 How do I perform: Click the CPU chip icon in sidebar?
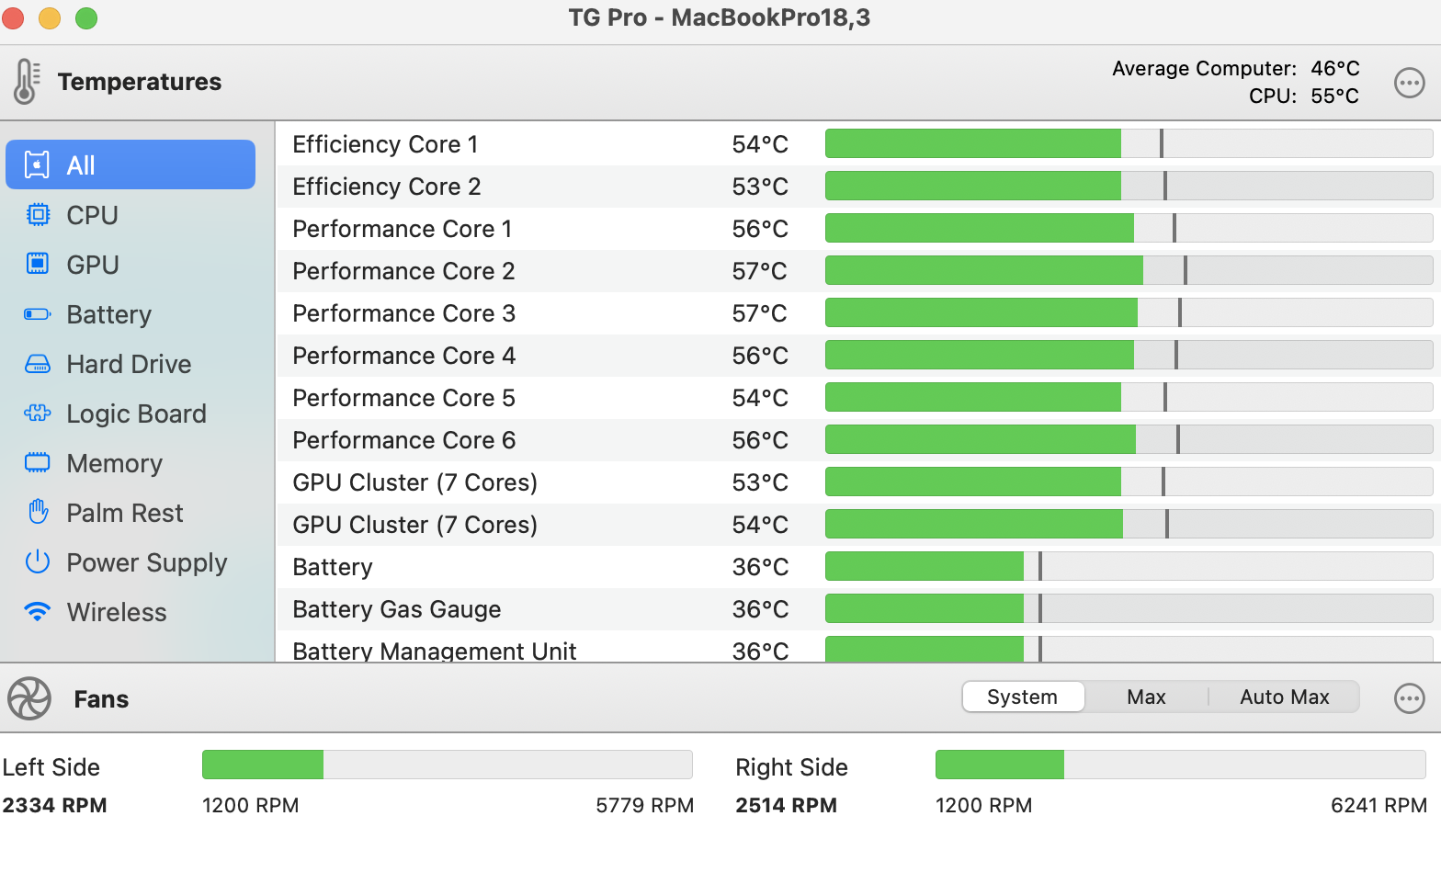point(38,215)
